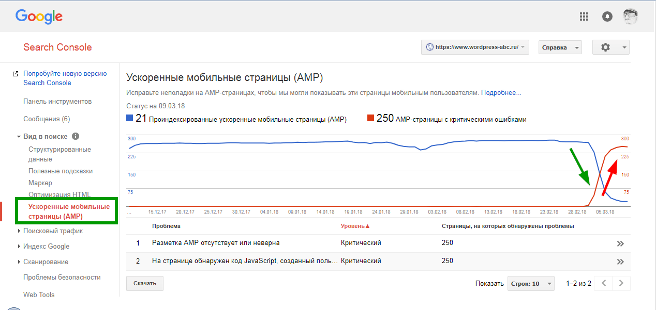Expand the Поисковый трафик section
Viewport: 656px width, 310px height.
tap(19, 231)
